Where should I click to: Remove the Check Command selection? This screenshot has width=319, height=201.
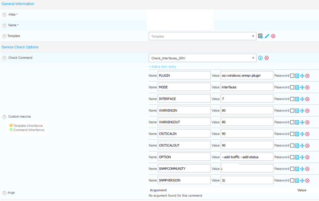[x=267, y=58]
